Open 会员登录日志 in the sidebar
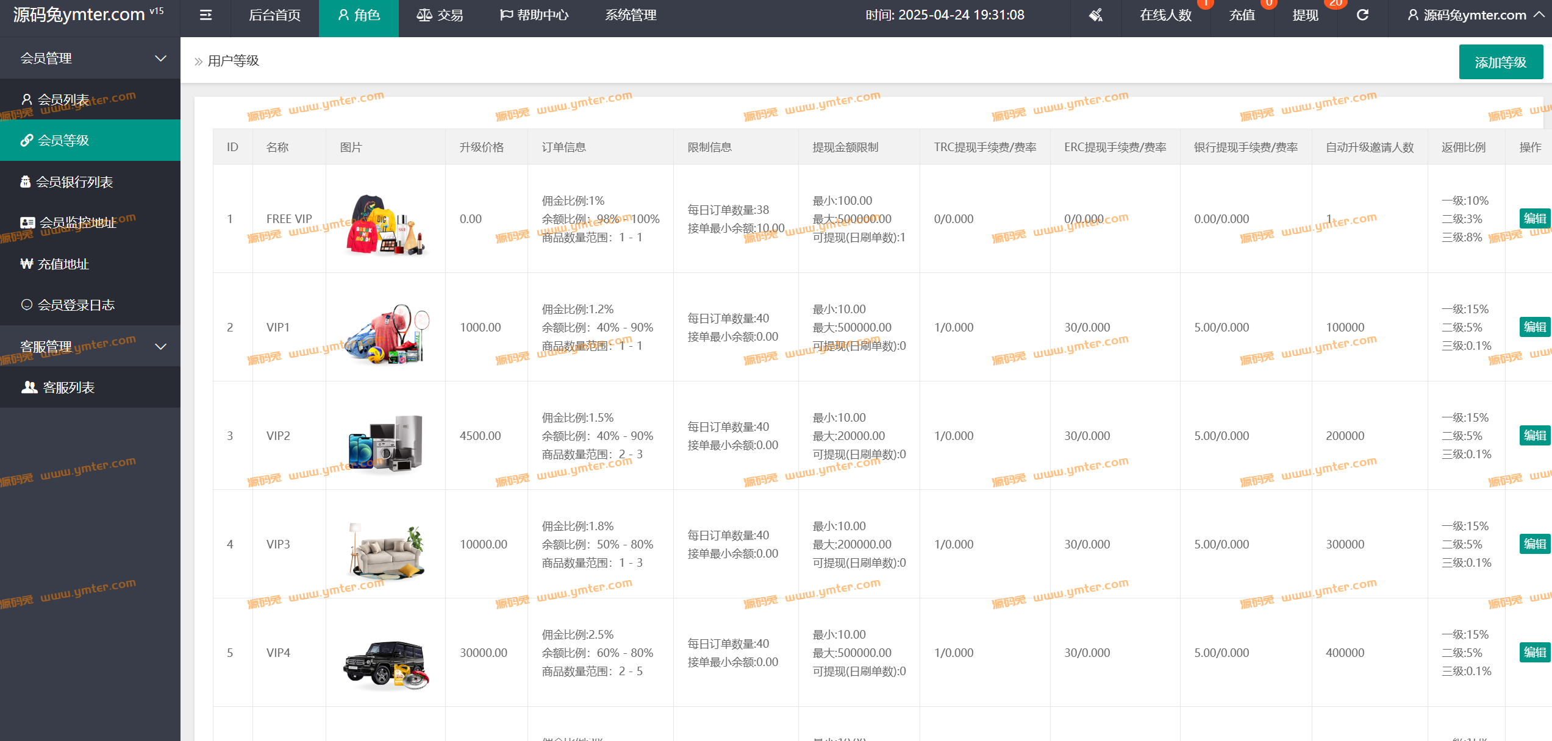Image resolution: width=1552 pixels, height=741 pixels. 90,305
